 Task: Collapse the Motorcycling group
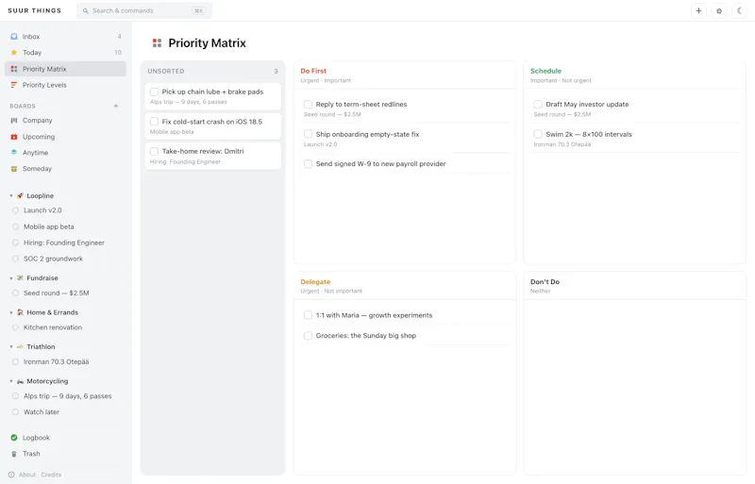[x=11, y=381]
